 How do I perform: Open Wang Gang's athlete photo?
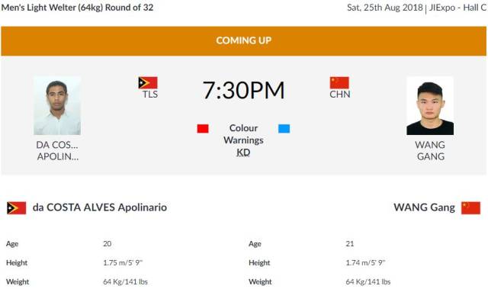[430, 105]
